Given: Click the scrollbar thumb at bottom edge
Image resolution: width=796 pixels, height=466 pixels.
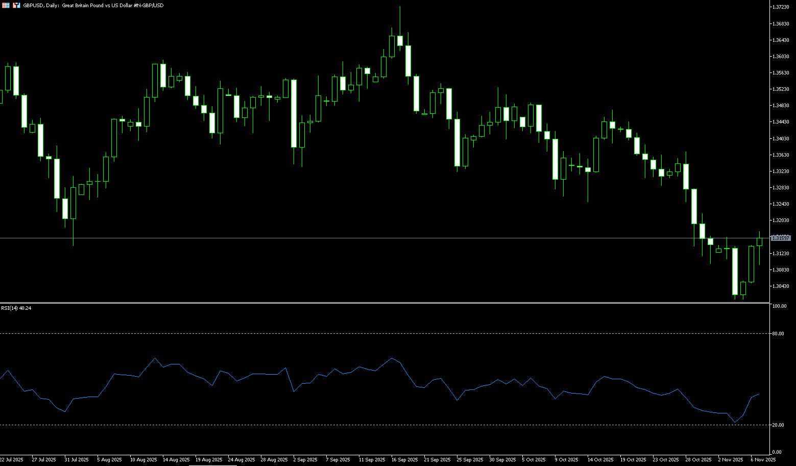Looking at the screenshot, I should coord(213,465).
